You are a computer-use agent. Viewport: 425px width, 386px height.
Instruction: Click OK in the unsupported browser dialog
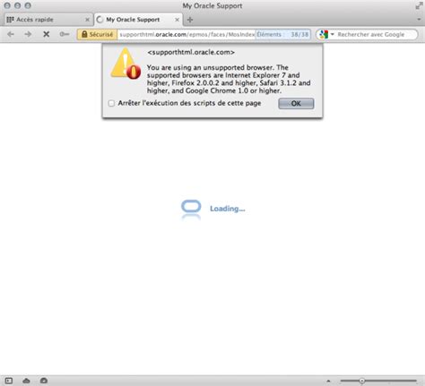point(296,103)
